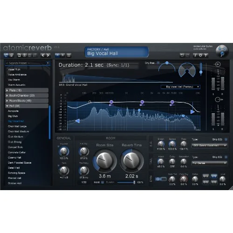This screenshot has width=233, height=233.
Task: Click the Dry/Wet knob
Action: click(64, 151)
